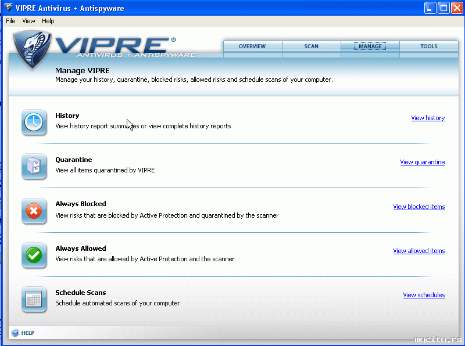Click the Quarantine file cabinet icon
Screen dimensions: 465x346
click(34, 166)
